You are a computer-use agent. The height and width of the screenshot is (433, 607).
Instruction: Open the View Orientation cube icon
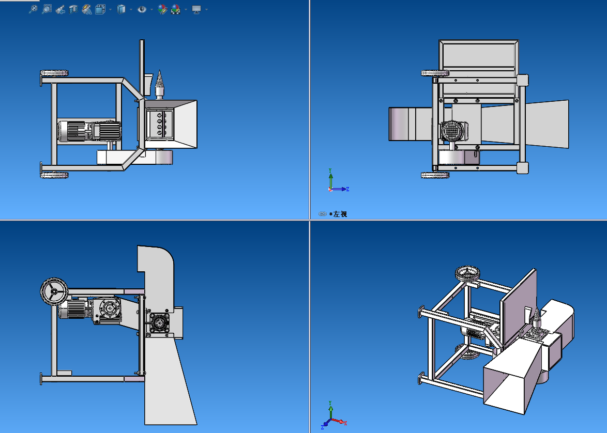tap(101, 9)
